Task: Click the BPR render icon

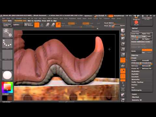Action: pos(123,31)
